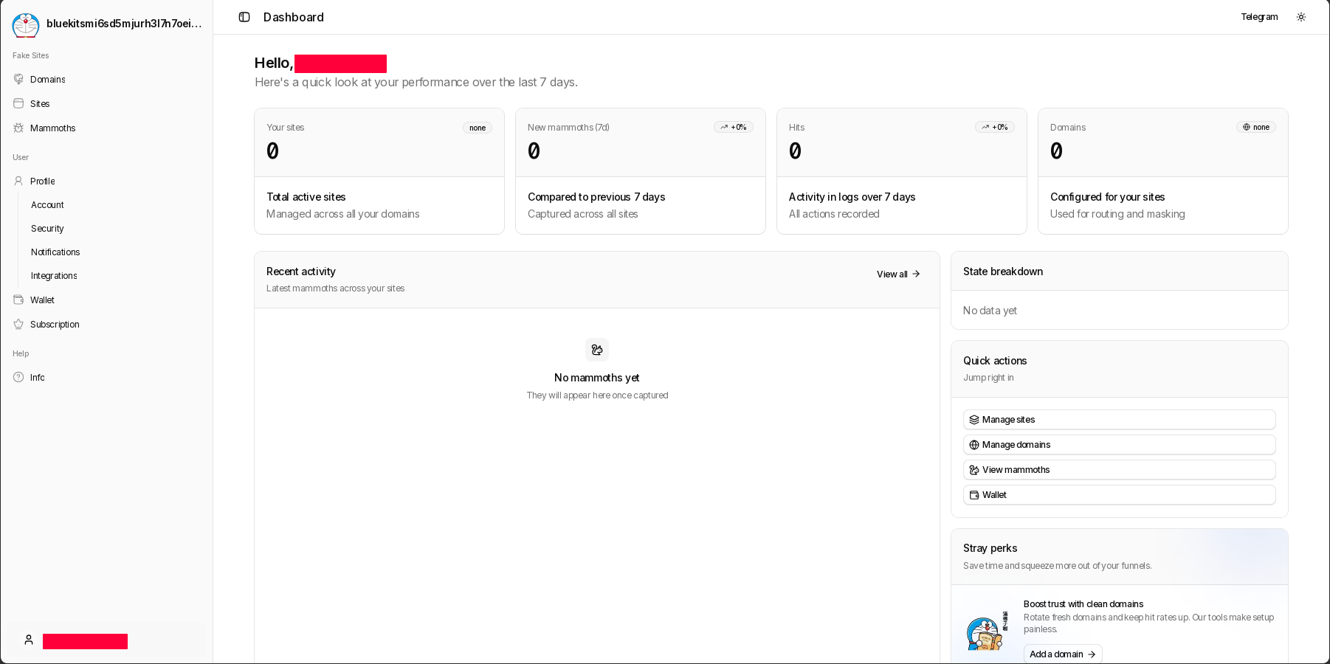Image resolution: width=1330 pixels, height=664 pixels.
Task: Switch theme with the sun icon
Action: click(1301, 17)
